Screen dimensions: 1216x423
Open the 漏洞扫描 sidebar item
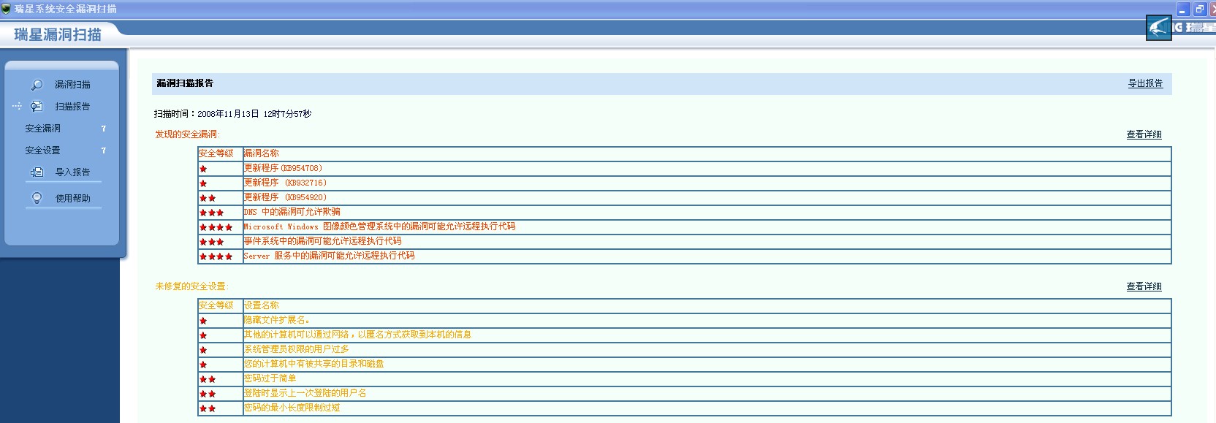coord(72,85)
